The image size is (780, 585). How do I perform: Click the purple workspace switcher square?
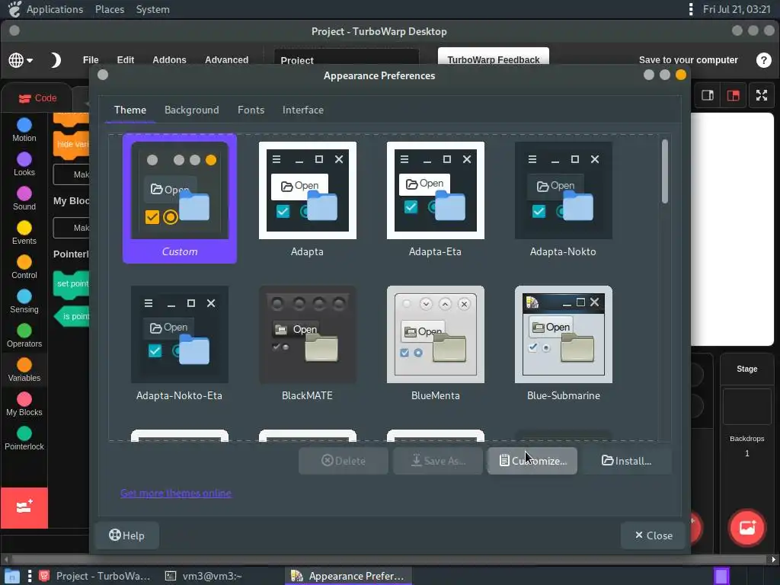pos(721,576)
